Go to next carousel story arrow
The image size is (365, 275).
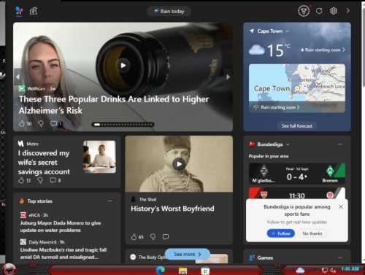pos(228,77)
